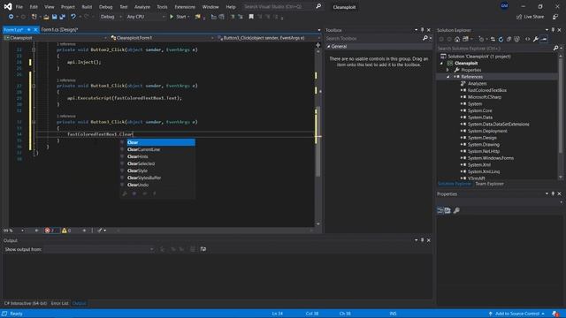Viewport: 566px width, 318px height.
Task: Open the Cleansploit project scope dropdown above the code
Action: click(x=56, y=38)
